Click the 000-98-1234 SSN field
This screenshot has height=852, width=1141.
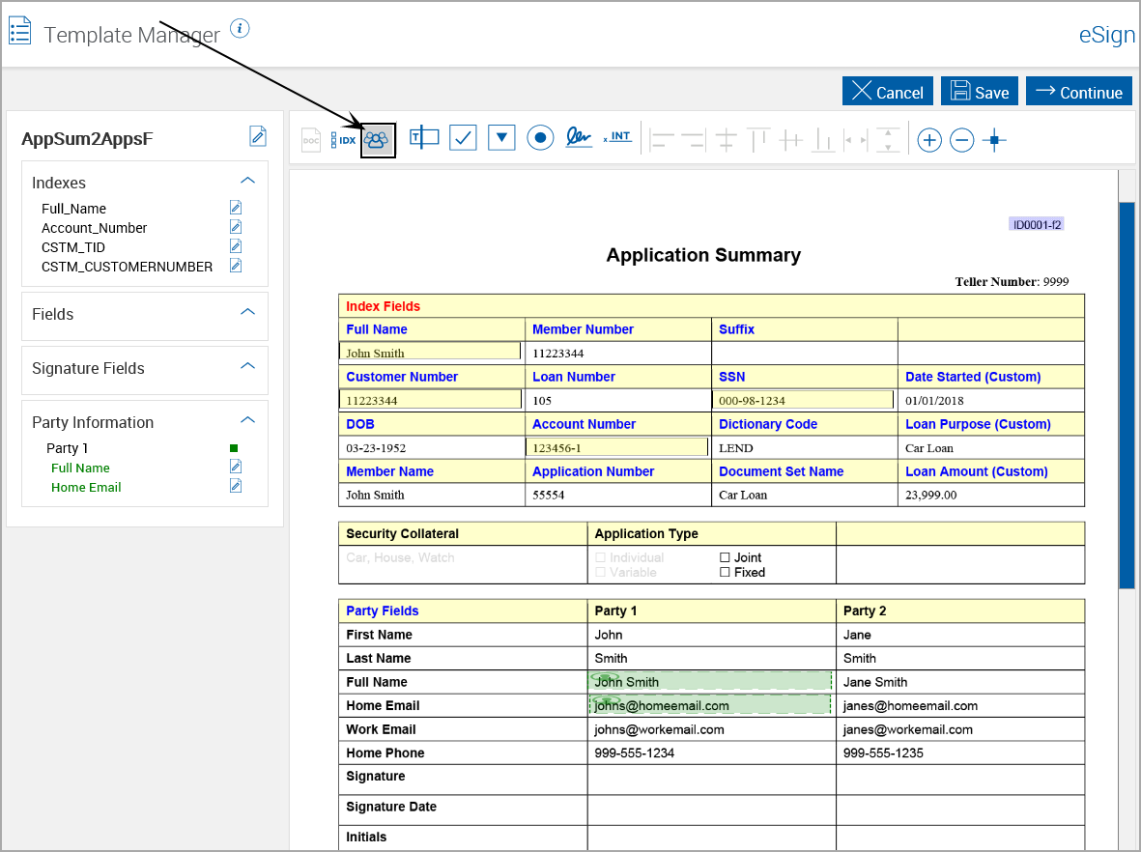click(803, 399)
